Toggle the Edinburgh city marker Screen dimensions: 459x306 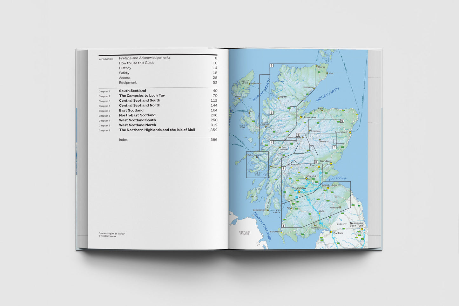[328, 188]
